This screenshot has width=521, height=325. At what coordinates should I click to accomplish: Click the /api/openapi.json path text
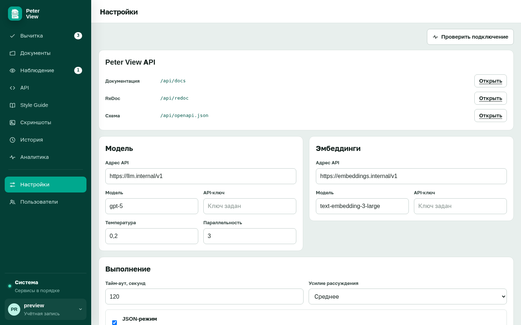pyautogui.click(x=184, y=116)
